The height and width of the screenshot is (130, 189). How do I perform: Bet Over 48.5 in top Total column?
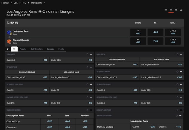pos(173,32)
